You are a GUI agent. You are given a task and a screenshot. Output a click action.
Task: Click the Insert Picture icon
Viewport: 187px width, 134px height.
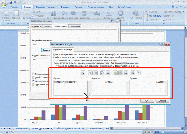(132, 73)
